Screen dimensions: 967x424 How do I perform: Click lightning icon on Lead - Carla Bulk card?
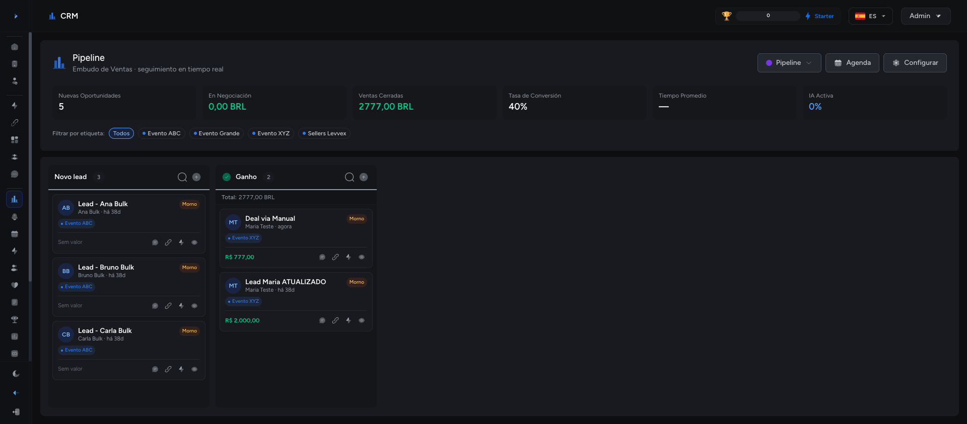coord(181,369)
